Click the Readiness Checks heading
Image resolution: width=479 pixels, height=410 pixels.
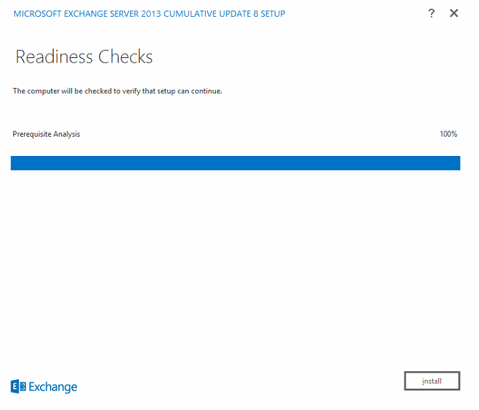[x=84, y=57]
